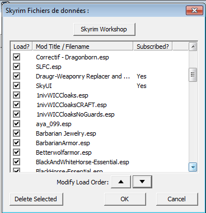The image size is (206, 213).
Task: Disable 1nivWICCloaks.esp checkbox
Action: point(17,95)
